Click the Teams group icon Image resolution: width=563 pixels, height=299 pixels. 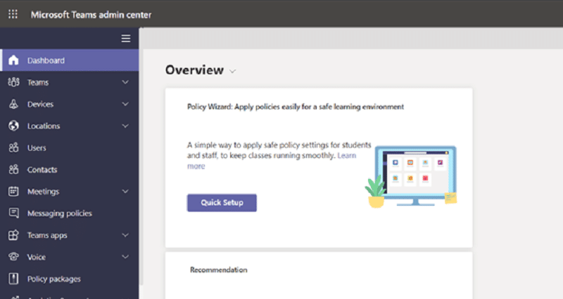coord(13,82)
